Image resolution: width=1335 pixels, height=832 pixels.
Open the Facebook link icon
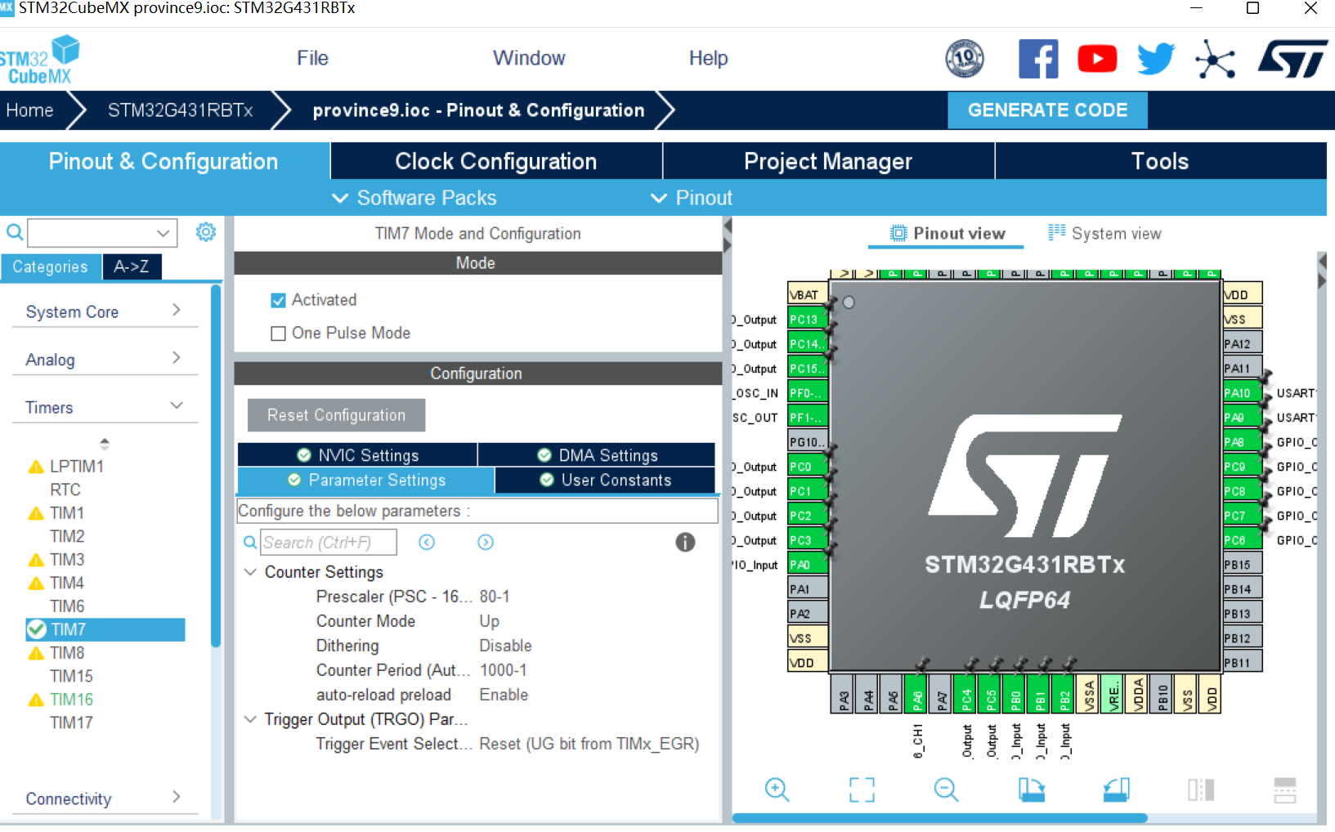pos(1038,59)
